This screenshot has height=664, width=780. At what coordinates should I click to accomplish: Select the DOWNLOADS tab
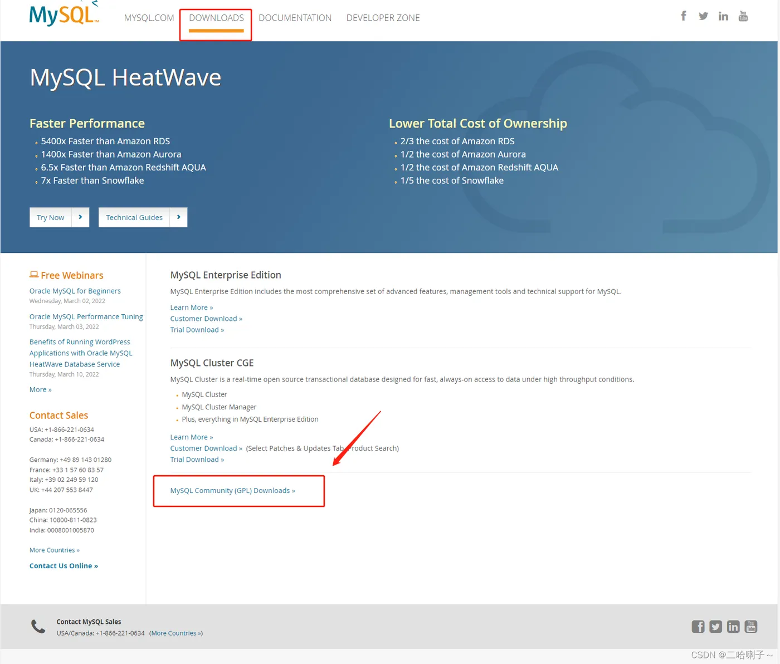(x=216, y=18)
